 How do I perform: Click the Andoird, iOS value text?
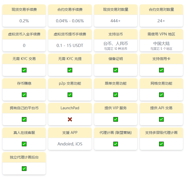click(70, 144)
